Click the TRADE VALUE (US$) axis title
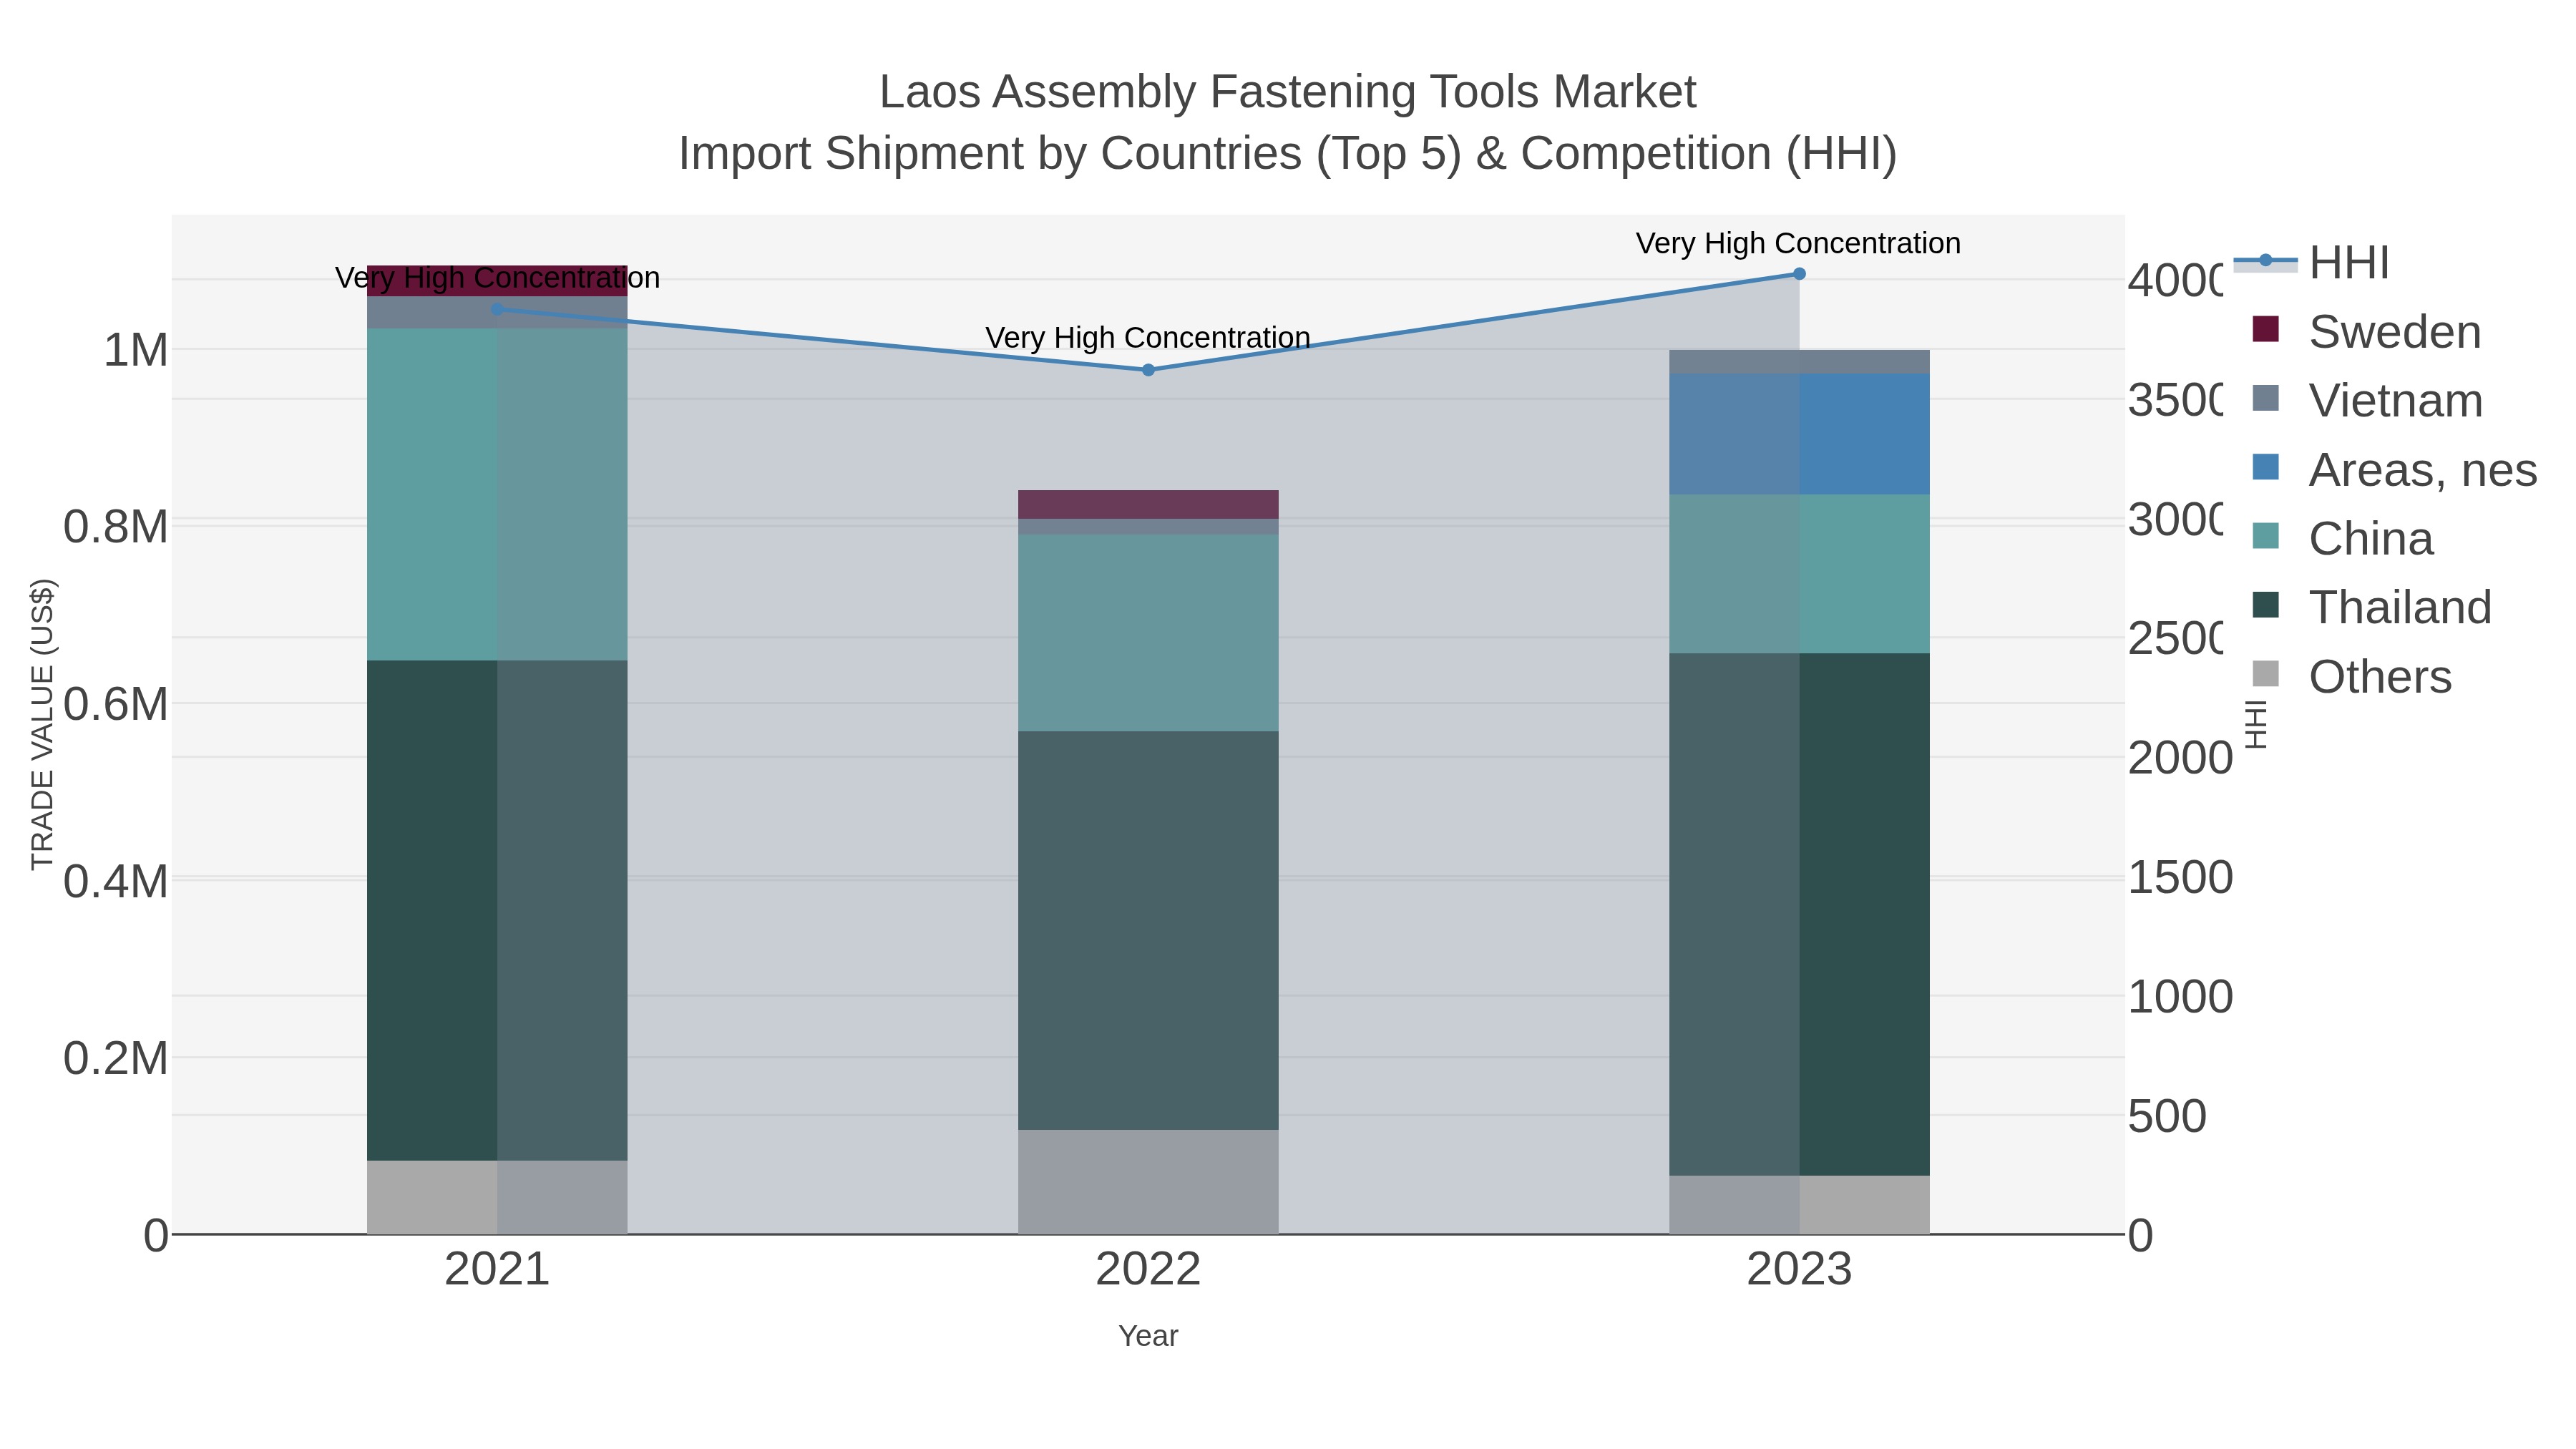 pyautogui.click(x=42, y=724)
